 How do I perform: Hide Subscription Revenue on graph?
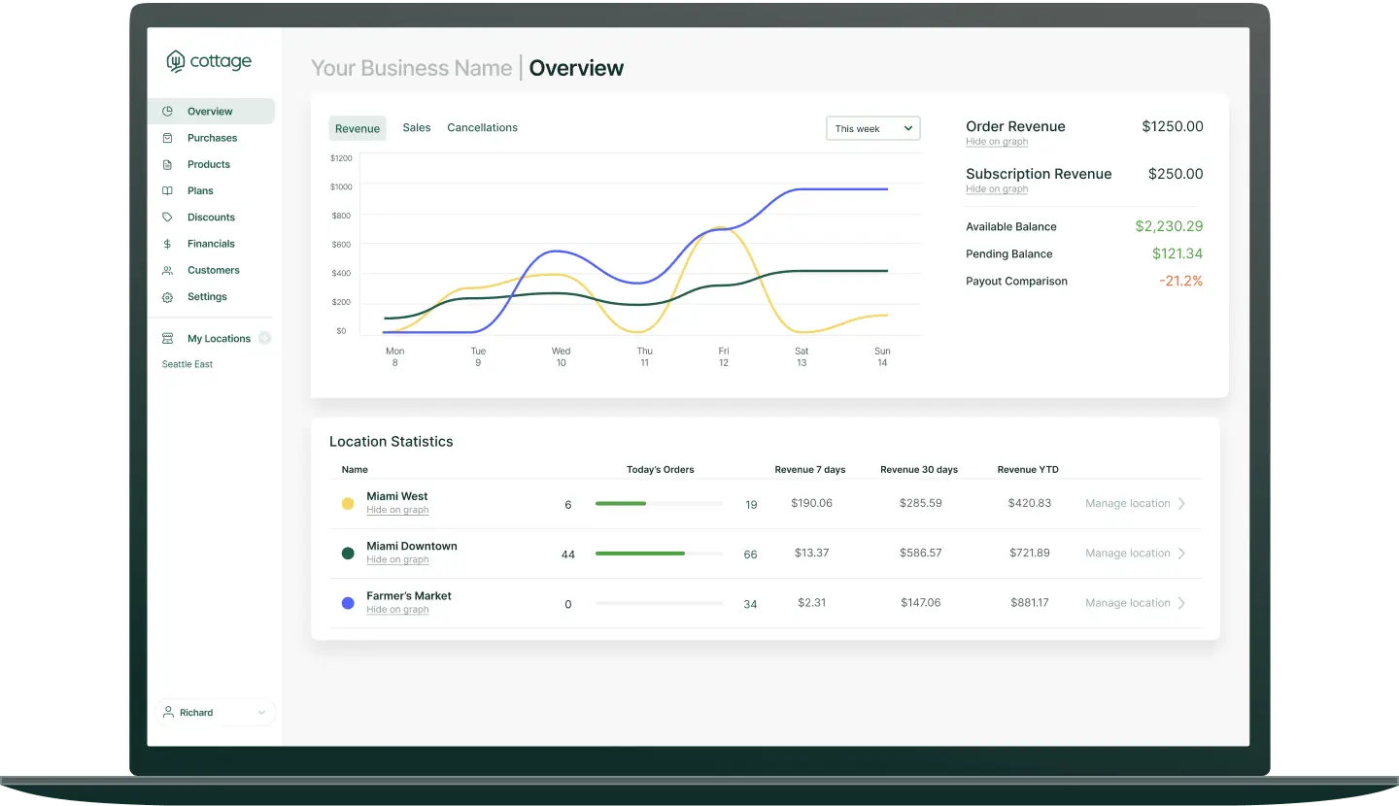pos(997,189)
